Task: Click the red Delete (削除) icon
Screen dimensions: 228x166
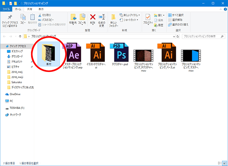Action: click(92, 18)
